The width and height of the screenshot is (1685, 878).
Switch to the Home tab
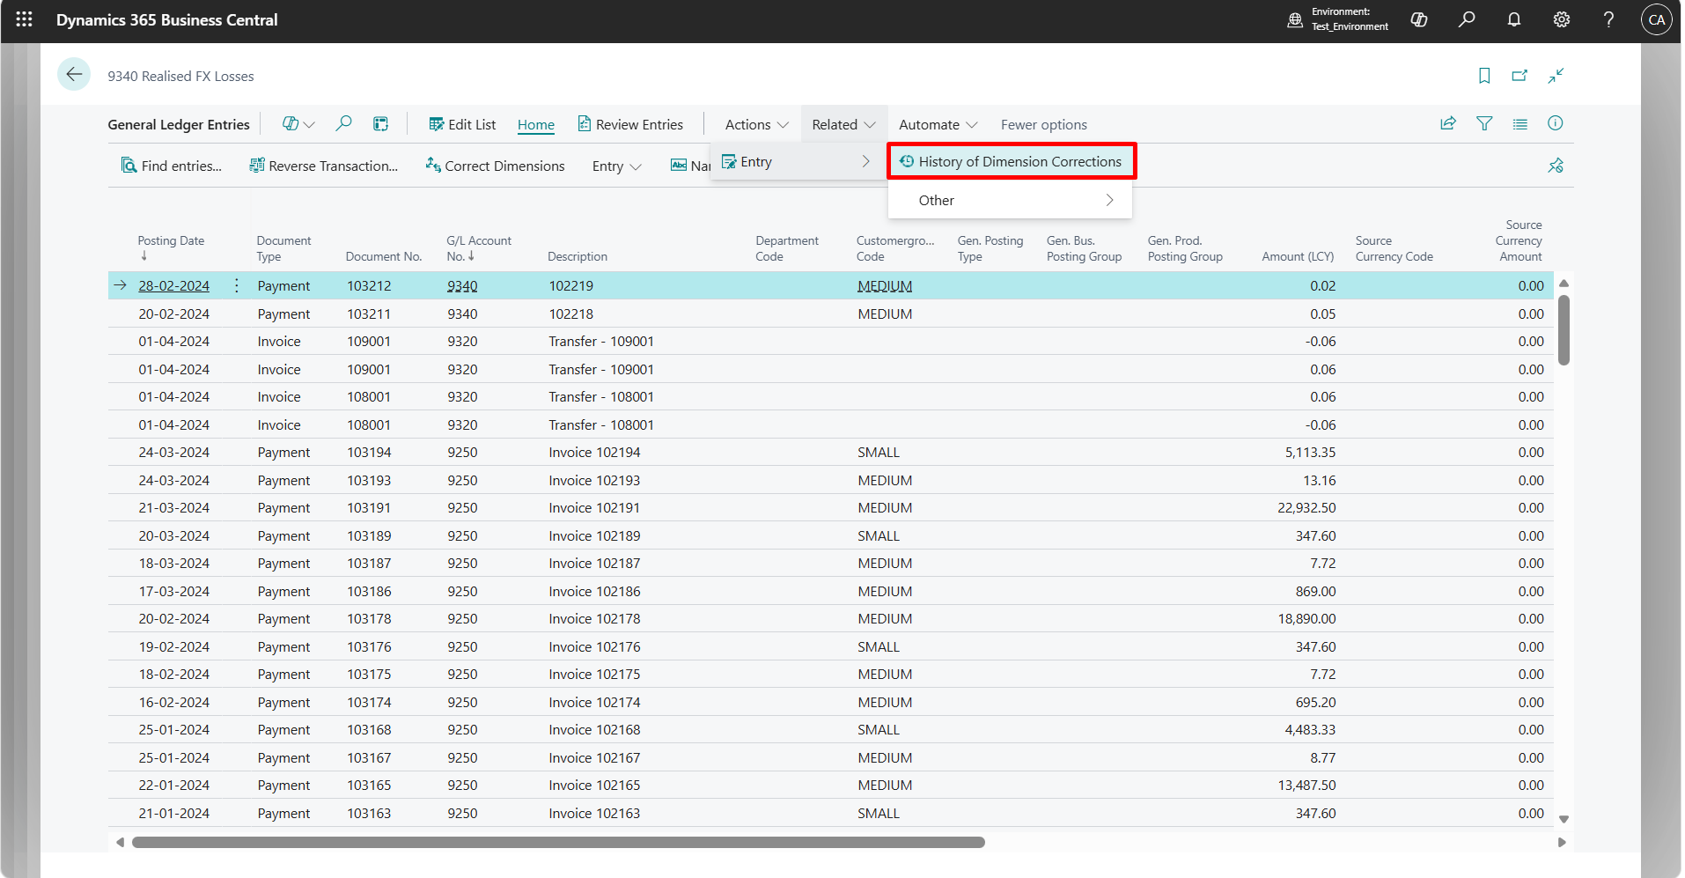536,125
